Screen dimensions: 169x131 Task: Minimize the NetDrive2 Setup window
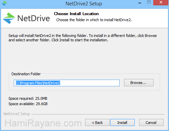(140, 3)
